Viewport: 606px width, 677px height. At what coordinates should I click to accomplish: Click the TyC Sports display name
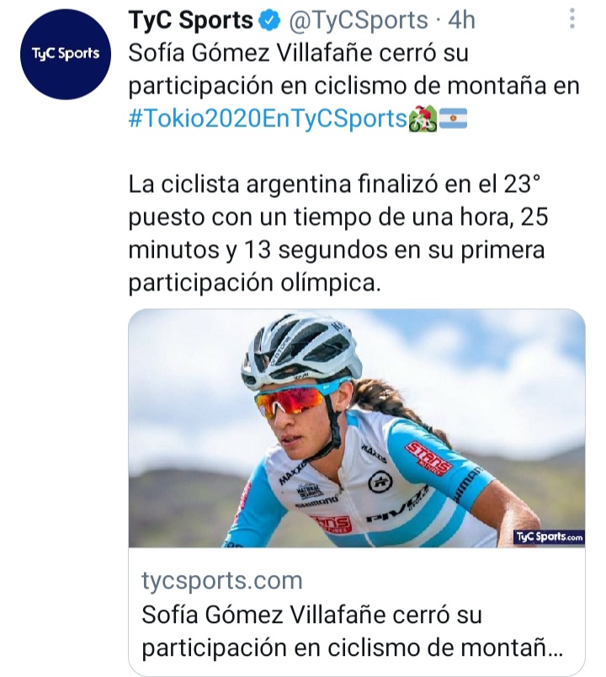click(x=190, y=20)
